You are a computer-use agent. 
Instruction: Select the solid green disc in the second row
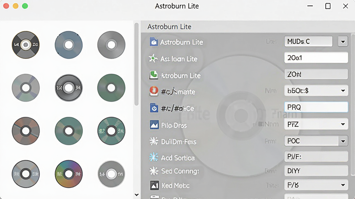coord(111,88)
